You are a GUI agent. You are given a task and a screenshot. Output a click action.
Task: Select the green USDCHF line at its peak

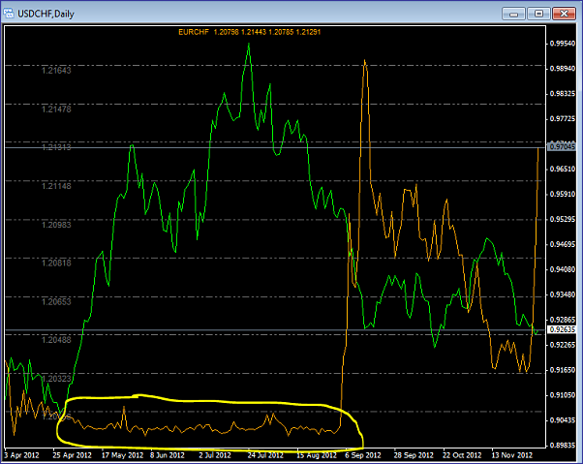(x=249, y=45)
